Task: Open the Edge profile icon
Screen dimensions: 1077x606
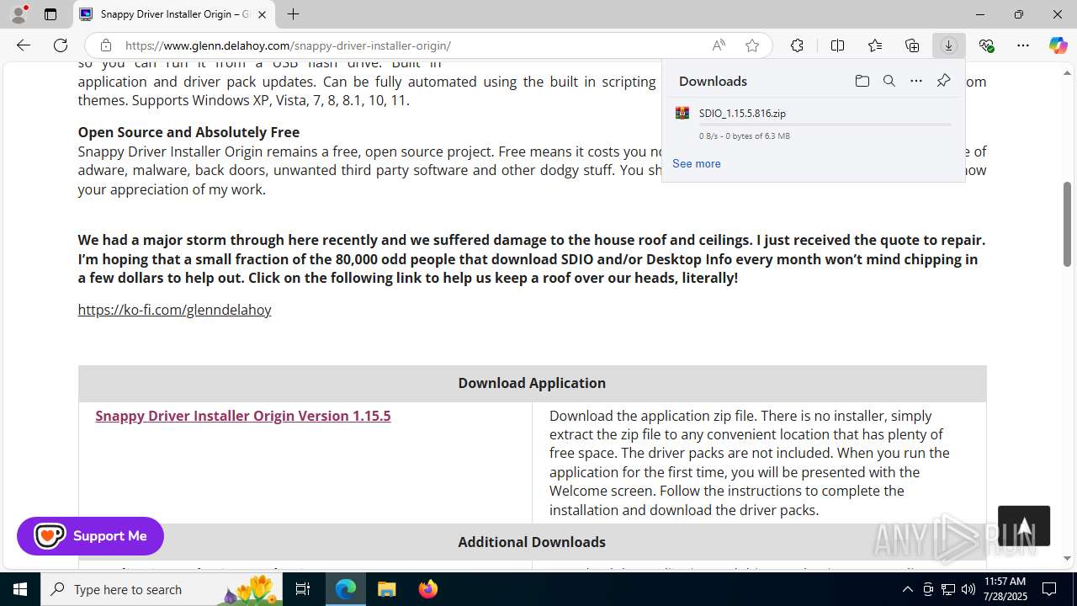Action: pyautogui.click(x=19, y=14)
